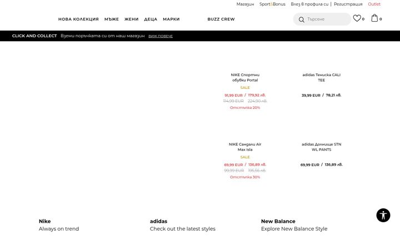
Task: Click the crossed-out 114,99 EUR price
Action: pos(233,101)
